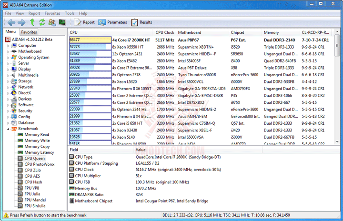Start benchmark with the Refresh icon

pos(42,22)
